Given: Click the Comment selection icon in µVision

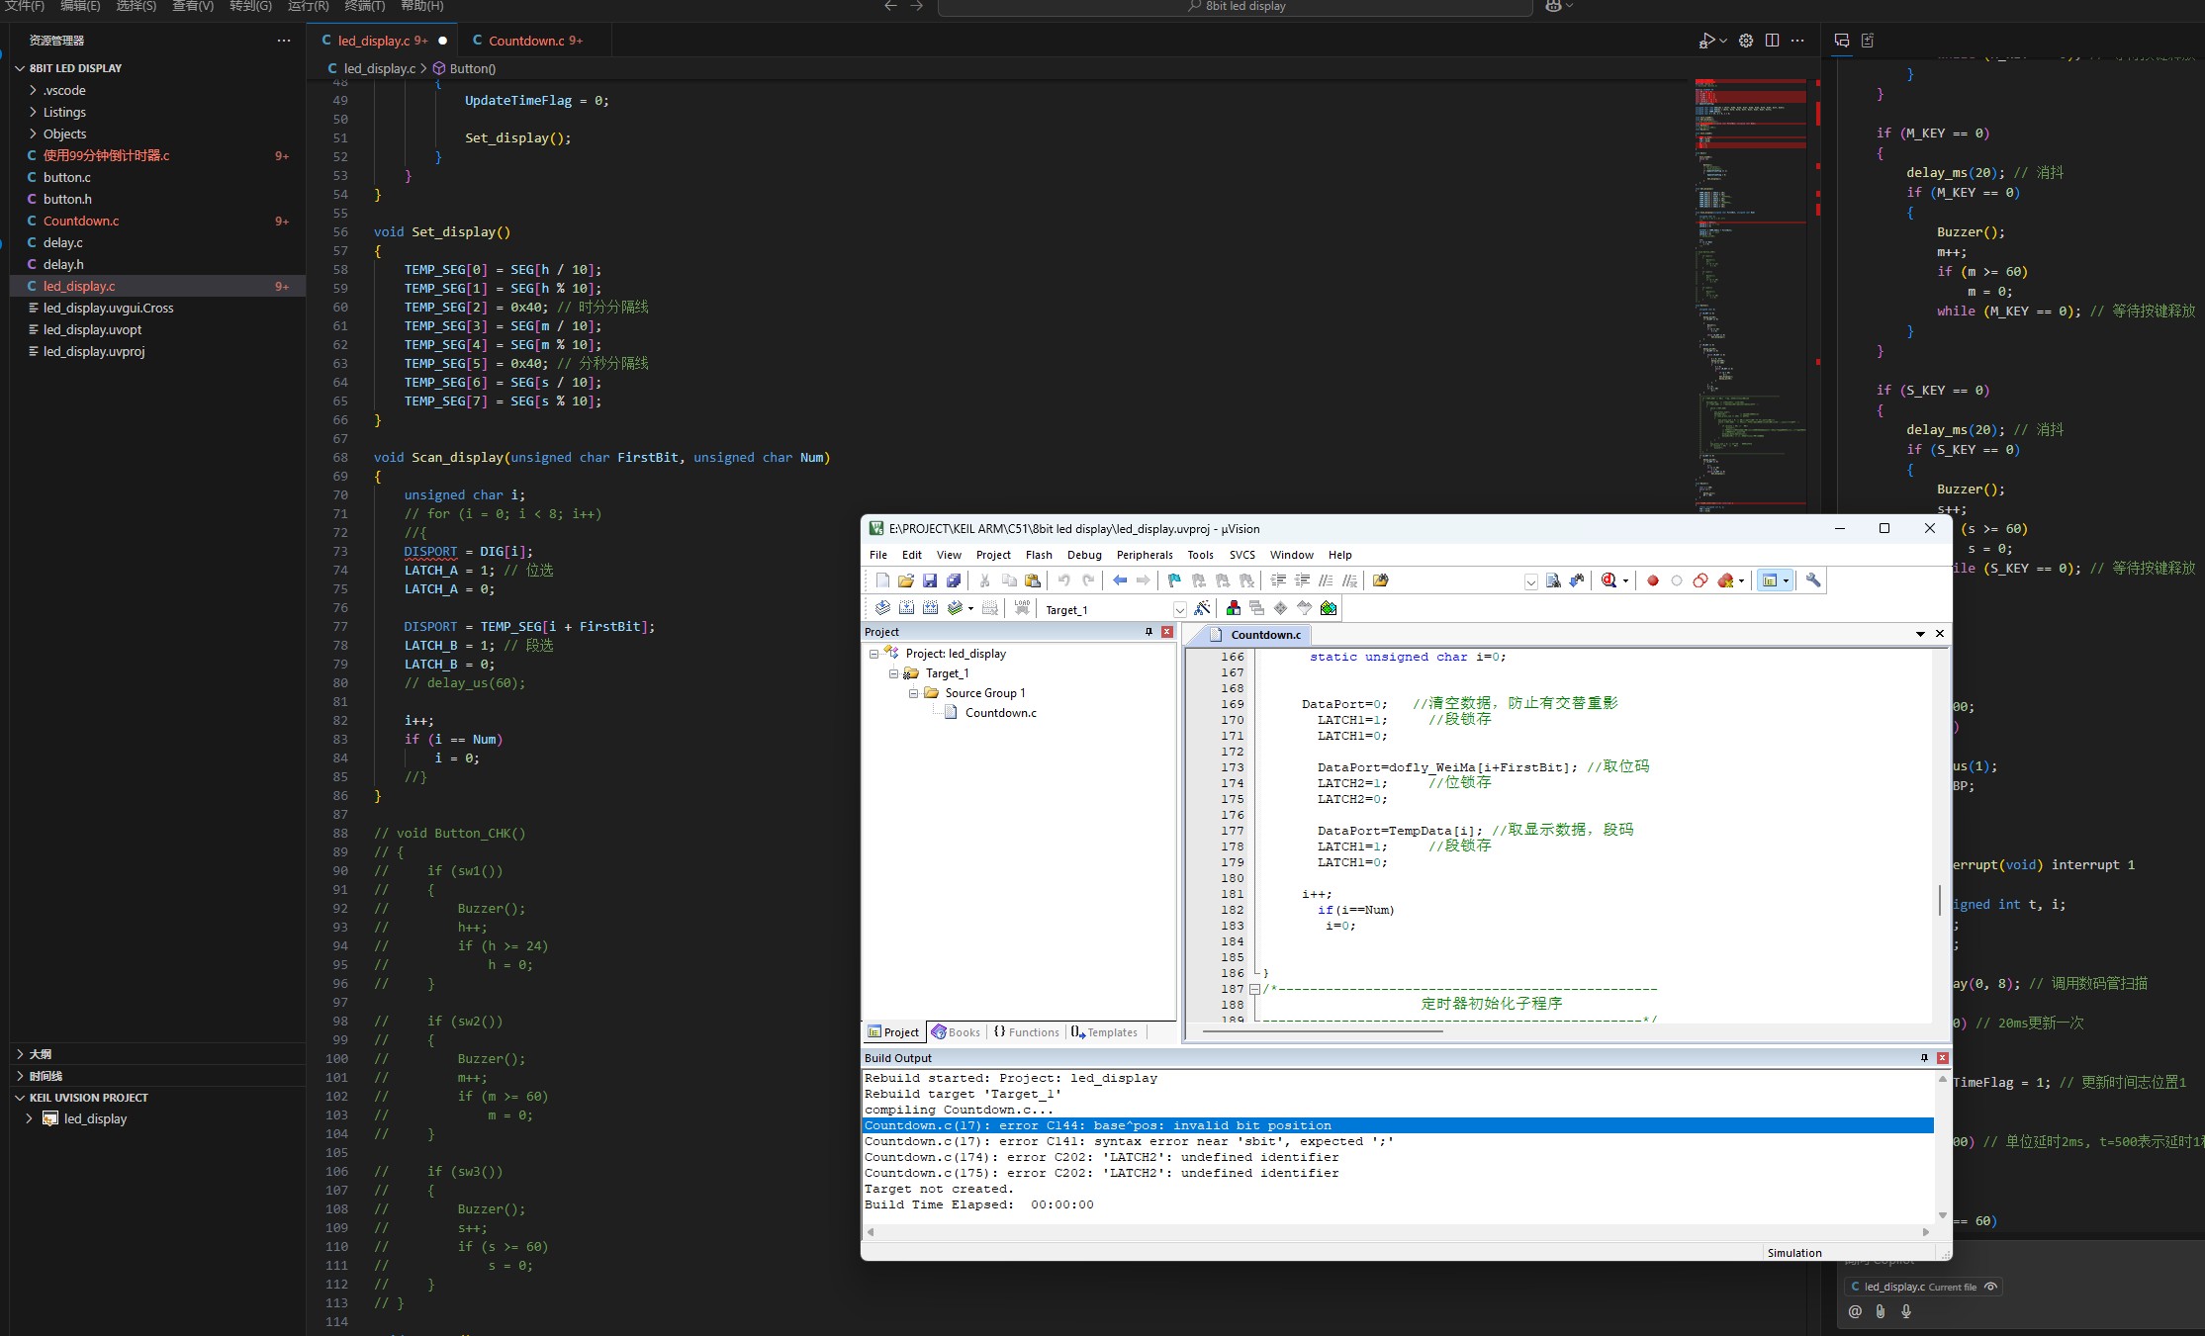Looking at the screenshot, I should click(x=1326, y=580).
